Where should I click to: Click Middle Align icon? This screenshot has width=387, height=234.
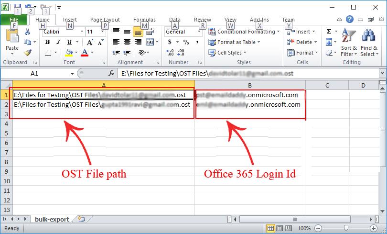click(127, 32)
